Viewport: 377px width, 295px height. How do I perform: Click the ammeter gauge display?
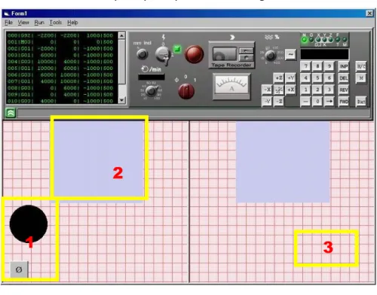pos(231,86)
